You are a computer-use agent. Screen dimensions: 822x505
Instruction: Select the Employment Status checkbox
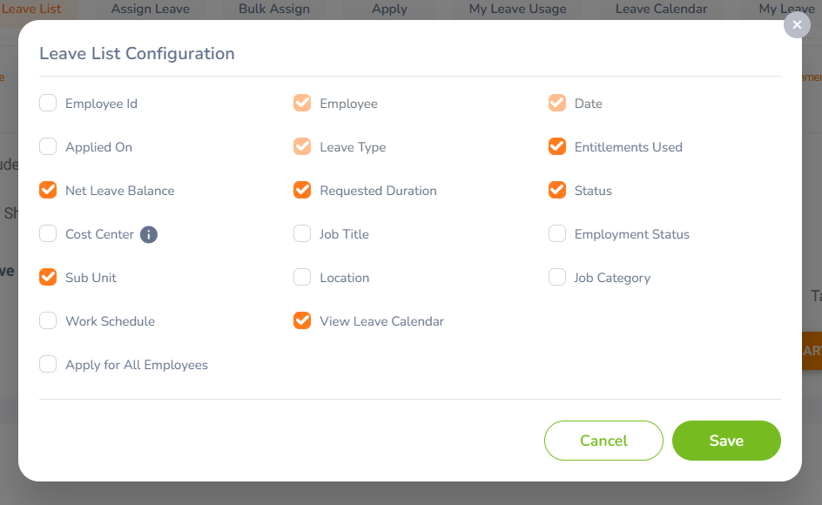[557, 234]
